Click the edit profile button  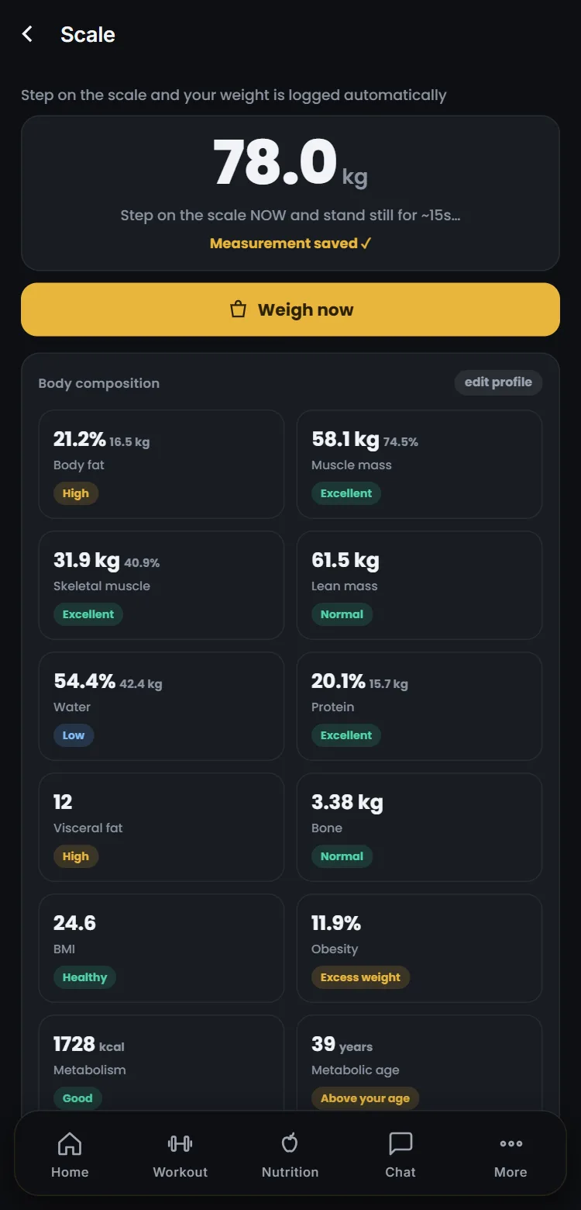point(498,382)
